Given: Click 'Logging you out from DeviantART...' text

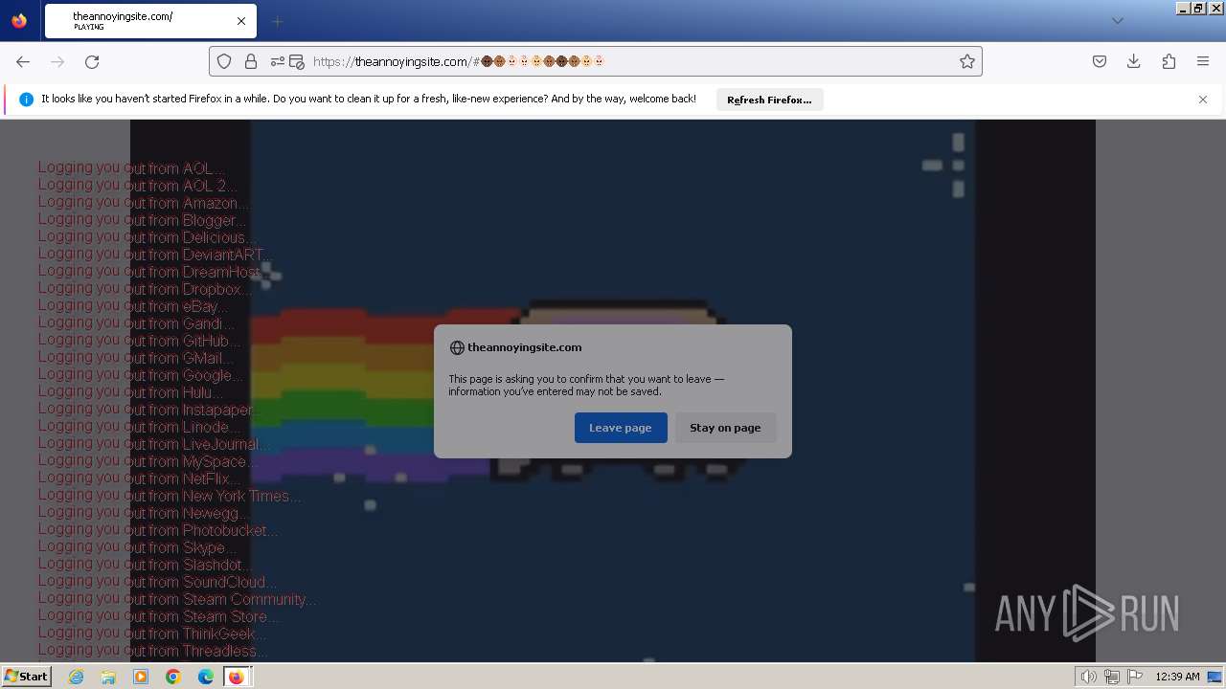Looking at the screenshot, I should [x=155, y=254].
